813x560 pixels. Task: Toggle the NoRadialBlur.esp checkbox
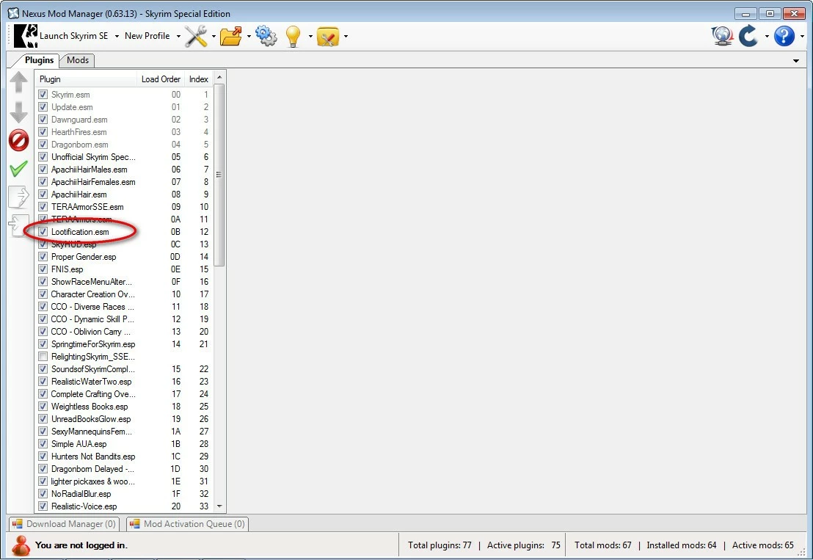[43, 494]
